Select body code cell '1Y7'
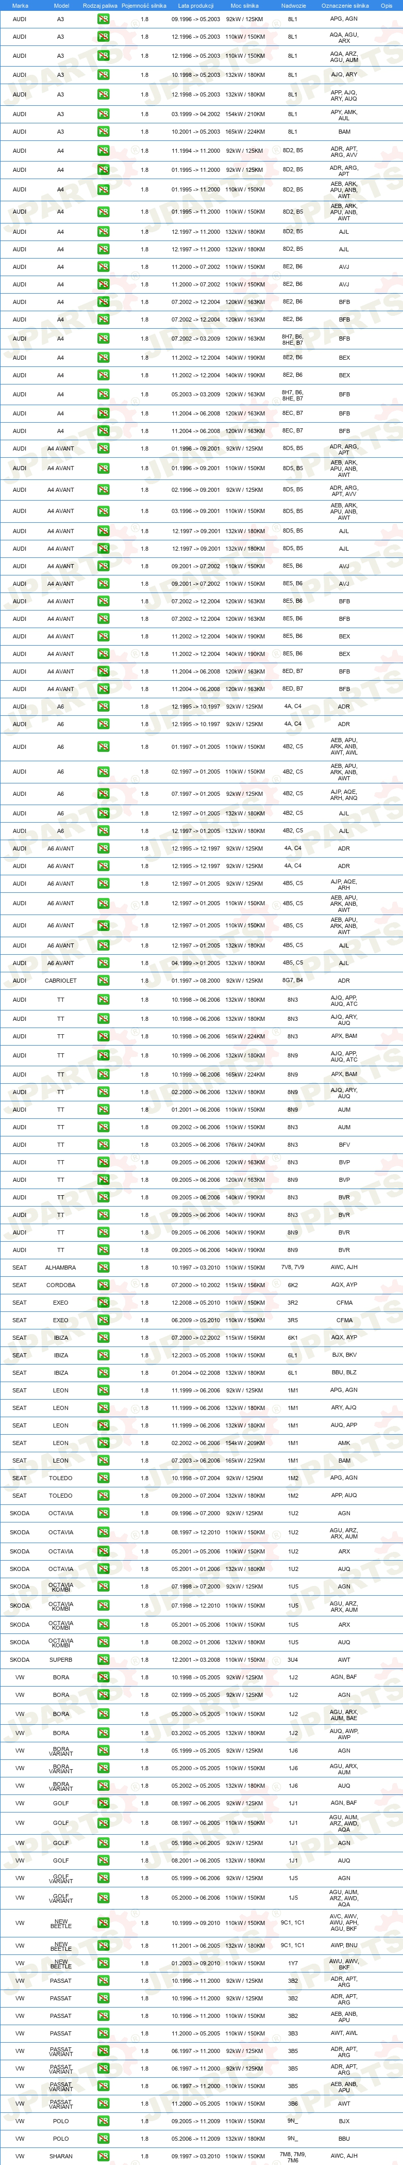The width and height of the screenshot is (403, 2165). point(293,1963)
